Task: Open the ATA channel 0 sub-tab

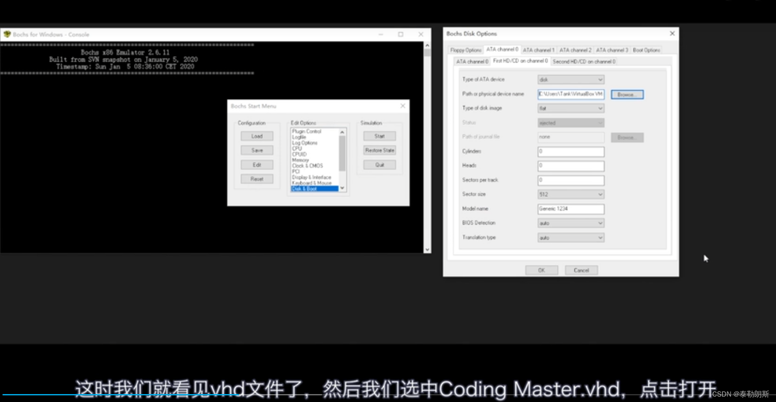Action: [472, 62]
